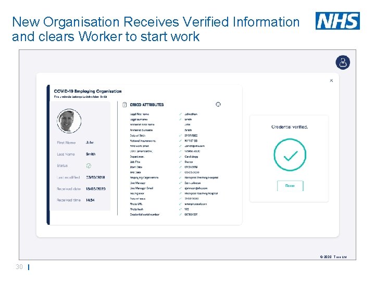The width and height of the screenshot is (375, 281).
Task: Click the Photo hash label
Action: point(136,209)
